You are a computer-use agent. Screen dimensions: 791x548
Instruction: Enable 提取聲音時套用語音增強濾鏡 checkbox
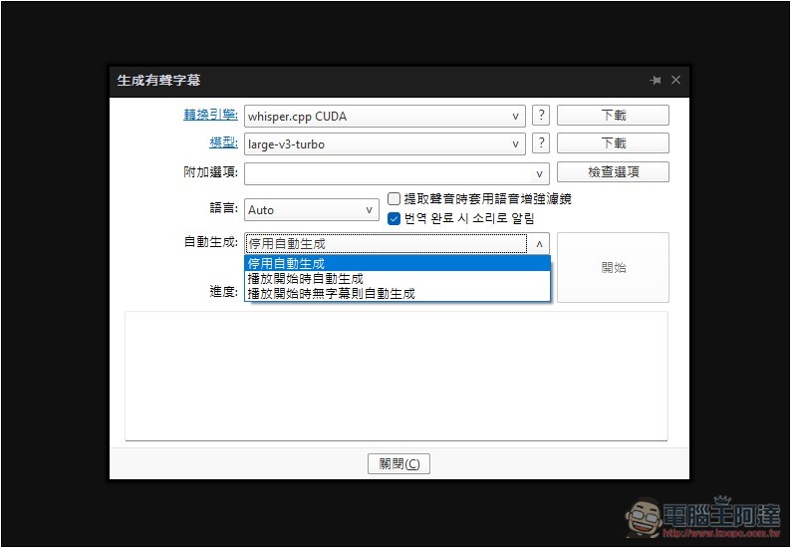tap(394, 199)
